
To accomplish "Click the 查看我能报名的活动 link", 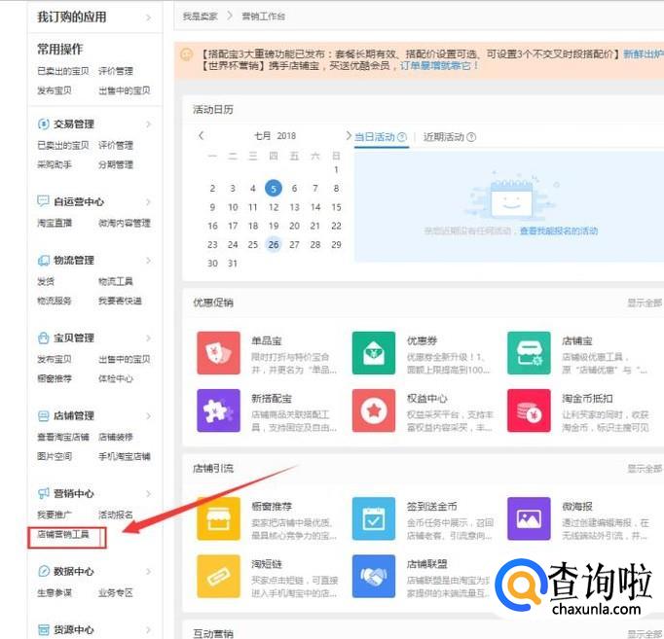I will coord(558,231).
